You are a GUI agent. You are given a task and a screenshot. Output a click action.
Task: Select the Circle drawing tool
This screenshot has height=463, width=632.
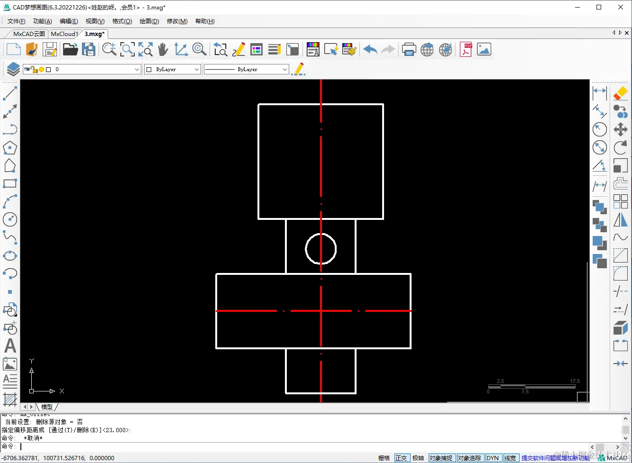[10, 219]
